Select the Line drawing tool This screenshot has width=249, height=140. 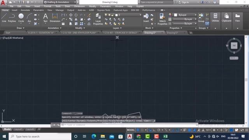(x=4, y=17)
